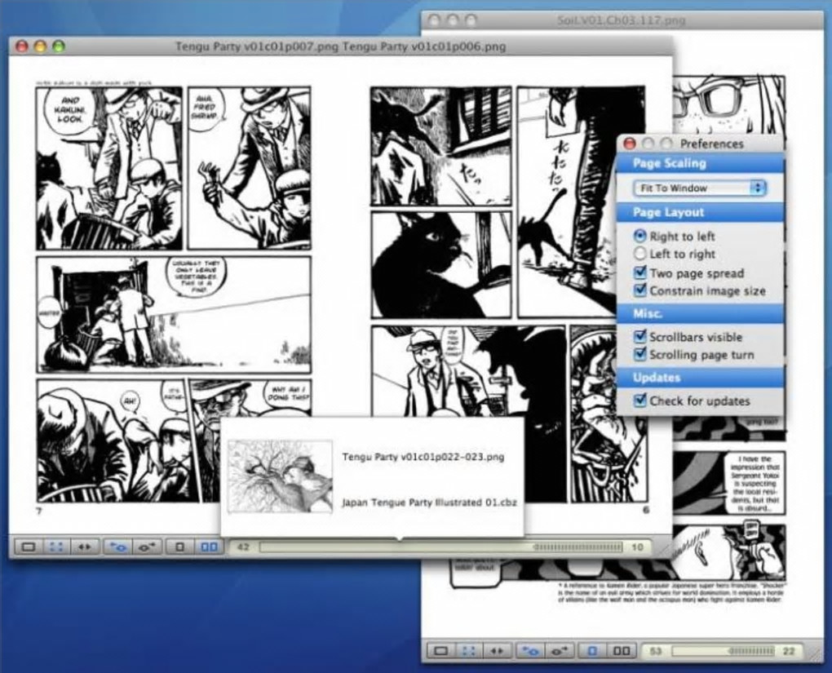This screenshot has height=673, width=832.
Task: Click the Preferences window title
Action: [x=711, y=144]
